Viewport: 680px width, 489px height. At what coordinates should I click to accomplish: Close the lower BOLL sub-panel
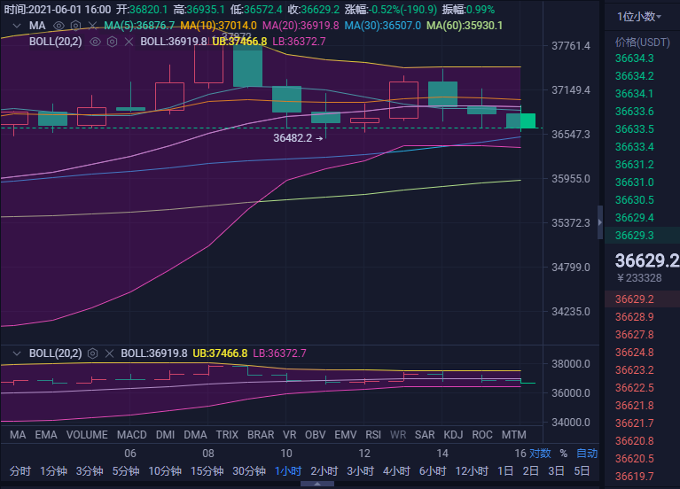coord(109,353)
